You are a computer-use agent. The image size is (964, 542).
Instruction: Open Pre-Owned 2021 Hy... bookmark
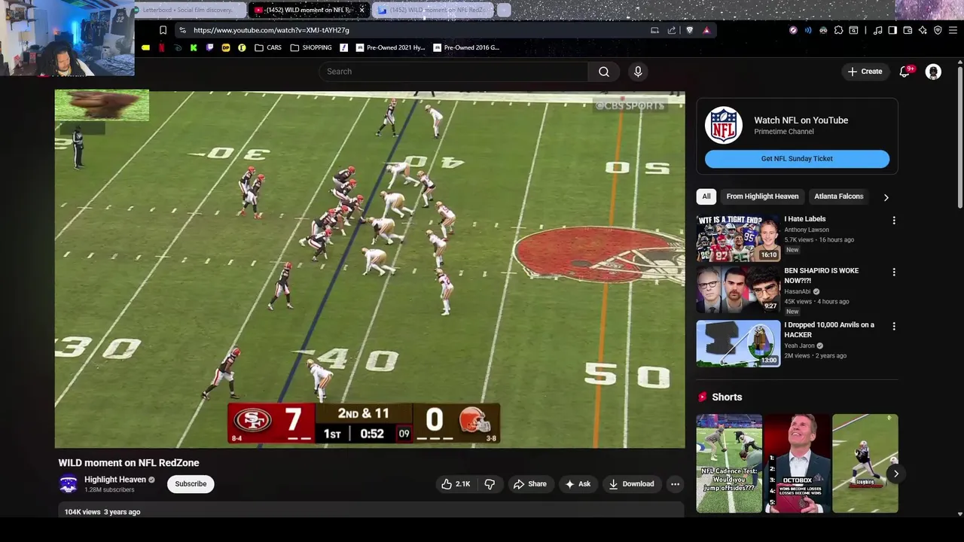point(391,47)
